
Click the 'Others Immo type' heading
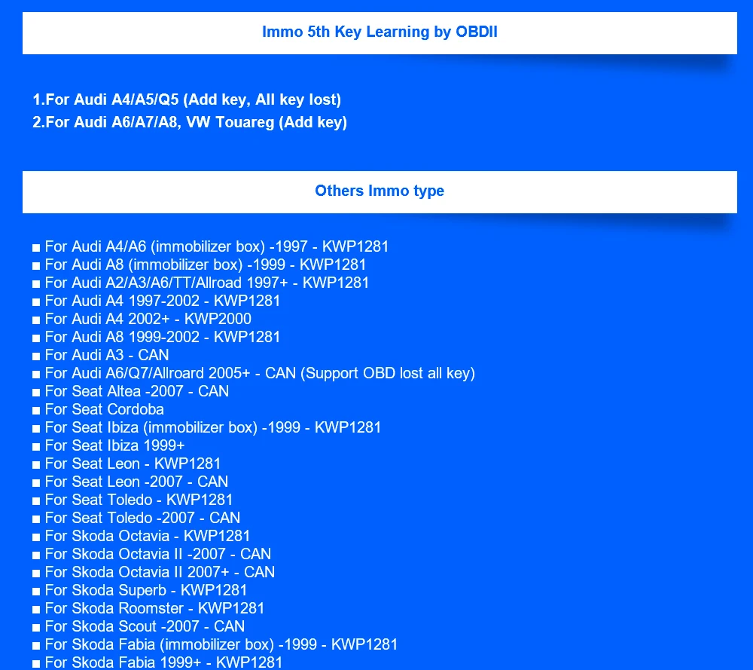pyautogui.click(x=380, y=191)
